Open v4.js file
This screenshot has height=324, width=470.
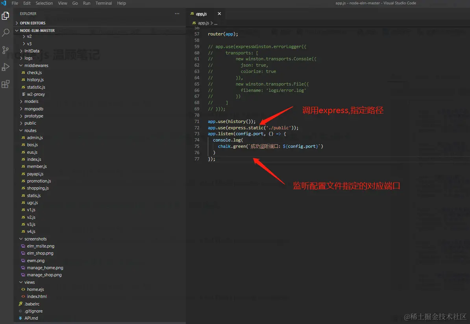point(31,231)
